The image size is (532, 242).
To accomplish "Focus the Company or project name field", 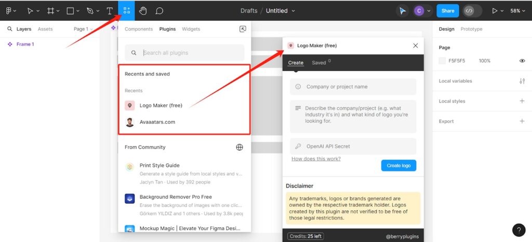I will click(353, 87).
